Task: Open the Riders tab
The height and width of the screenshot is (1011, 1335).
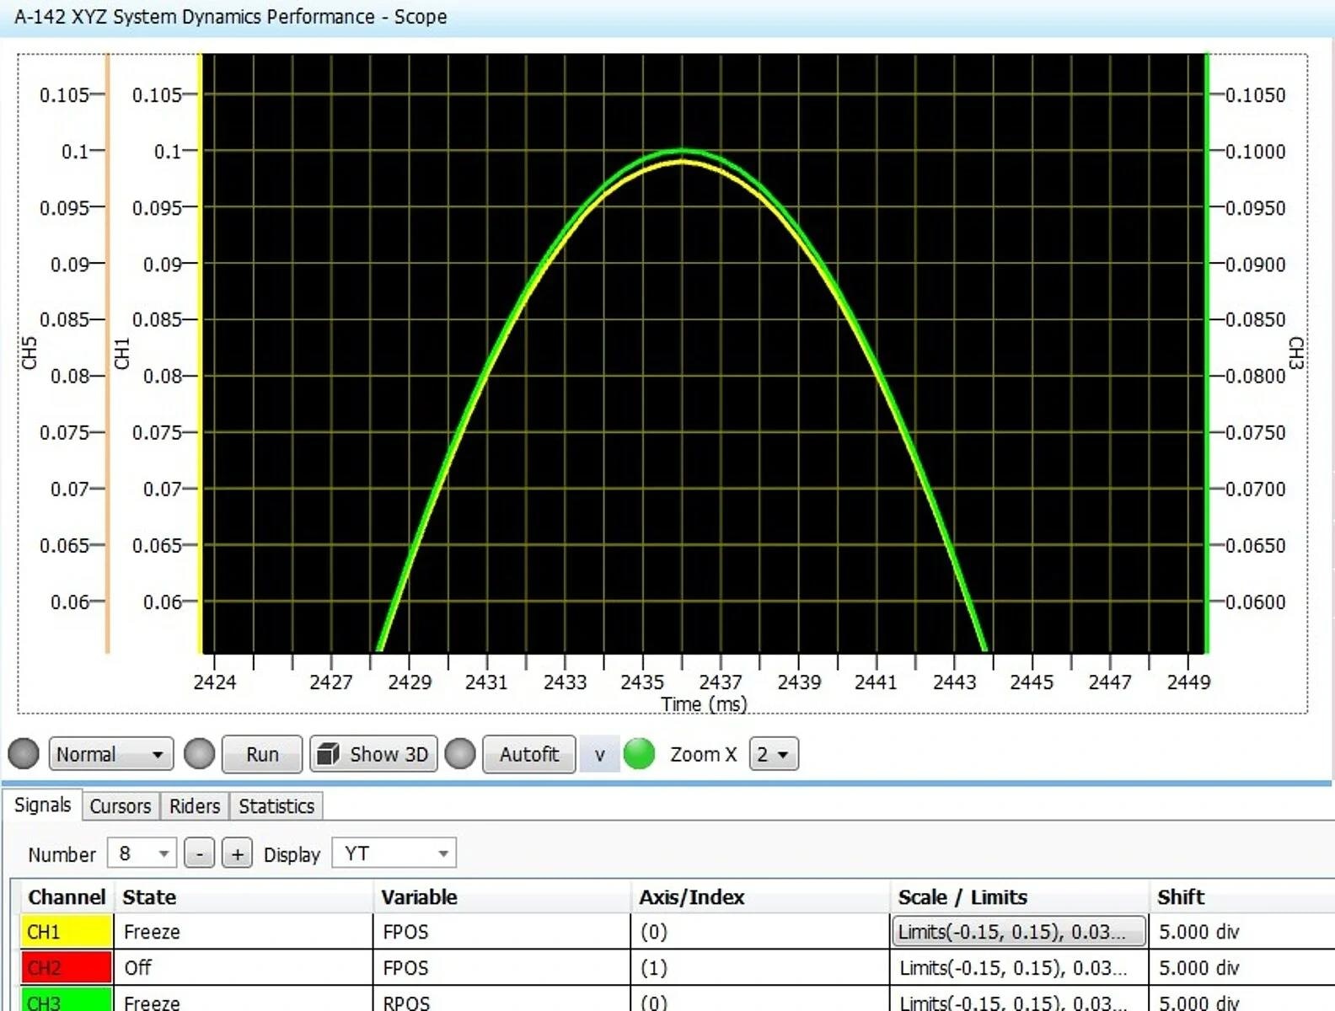Action: point(195,806)
